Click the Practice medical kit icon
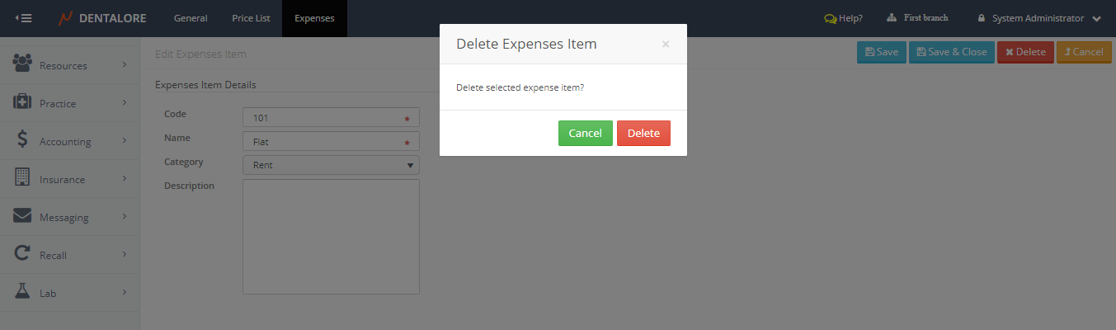This screenshot has height=330, width=1116. (x=23, y=102)
